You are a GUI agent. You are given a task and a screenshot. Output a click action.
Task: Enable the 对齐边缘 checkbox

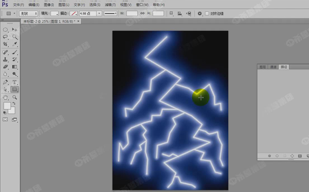207,14
